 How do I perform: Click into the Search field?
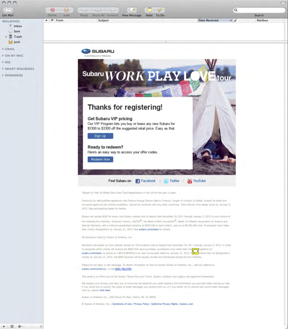(x=259, y=10)
